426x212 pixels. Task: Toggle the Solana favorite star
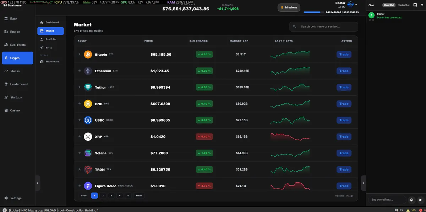80,153
